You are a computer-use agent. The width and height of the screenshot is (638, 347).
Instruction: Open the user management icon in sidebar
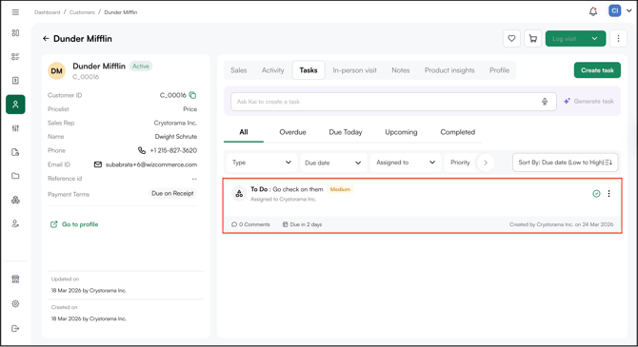(15, 223)
